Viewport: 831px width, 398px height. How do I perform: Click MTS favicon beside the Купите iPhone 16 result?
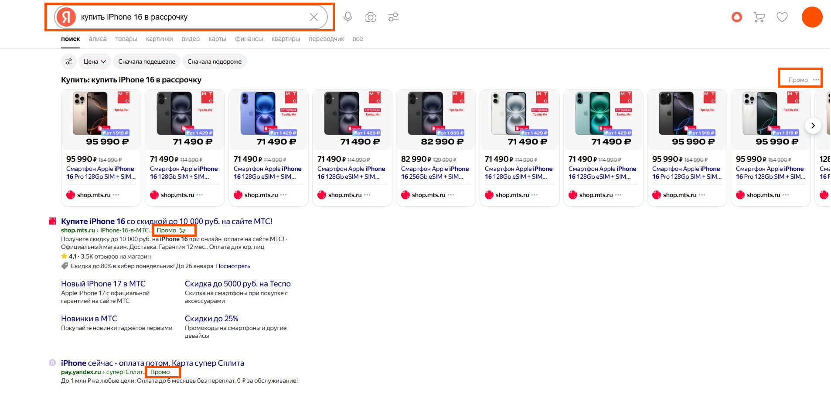coord(52,221)
